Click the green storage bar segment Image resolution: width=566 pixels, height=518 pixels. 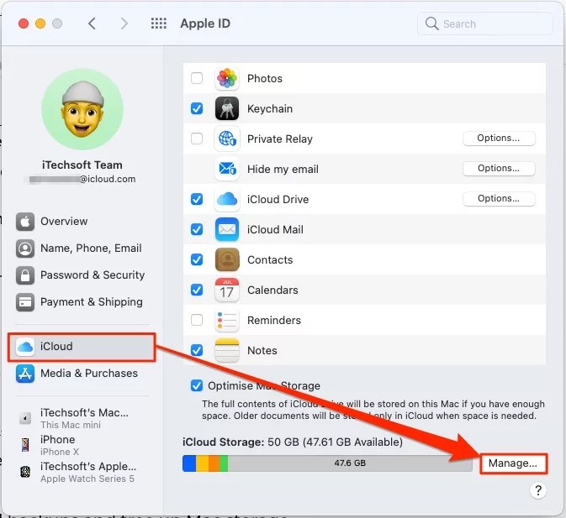click(x=224, y=463)
